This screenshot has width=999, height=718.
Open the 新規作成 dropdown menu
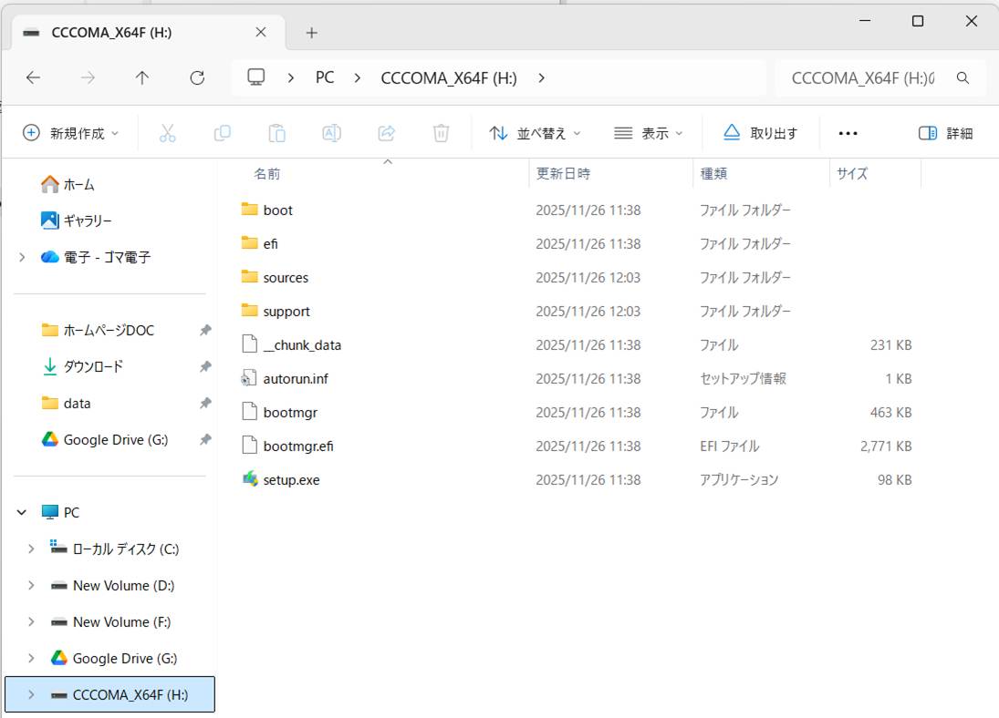pos(71,133)
